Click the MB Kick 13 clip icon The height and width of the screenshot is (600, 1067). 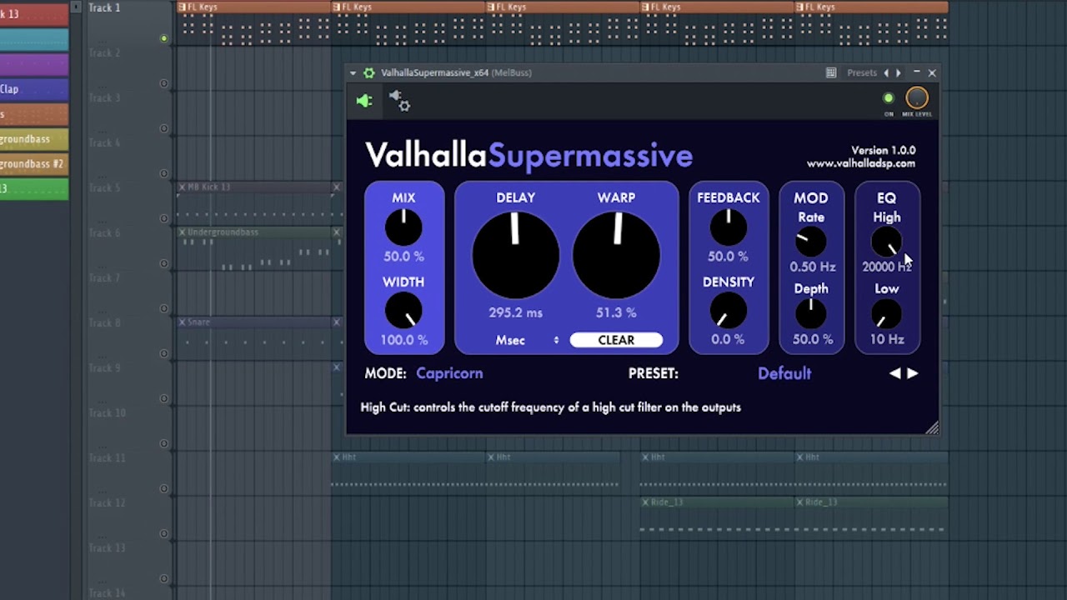coord(182,187)
